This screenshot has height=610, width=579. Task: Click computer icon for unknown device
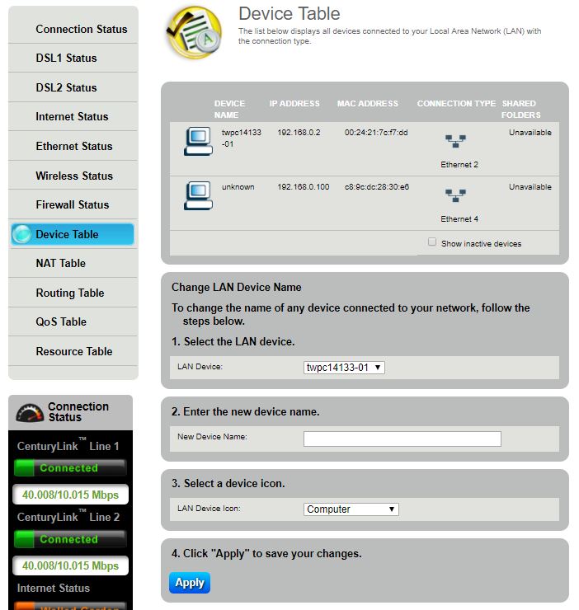pyautogui.click(x=198, y=196)
